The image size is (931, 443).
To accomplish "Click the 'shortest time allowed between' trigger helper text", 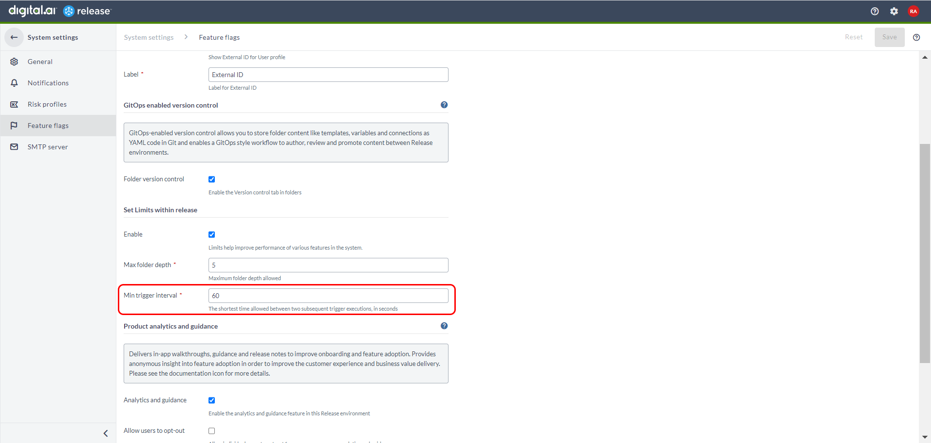I will pos(303,309).
